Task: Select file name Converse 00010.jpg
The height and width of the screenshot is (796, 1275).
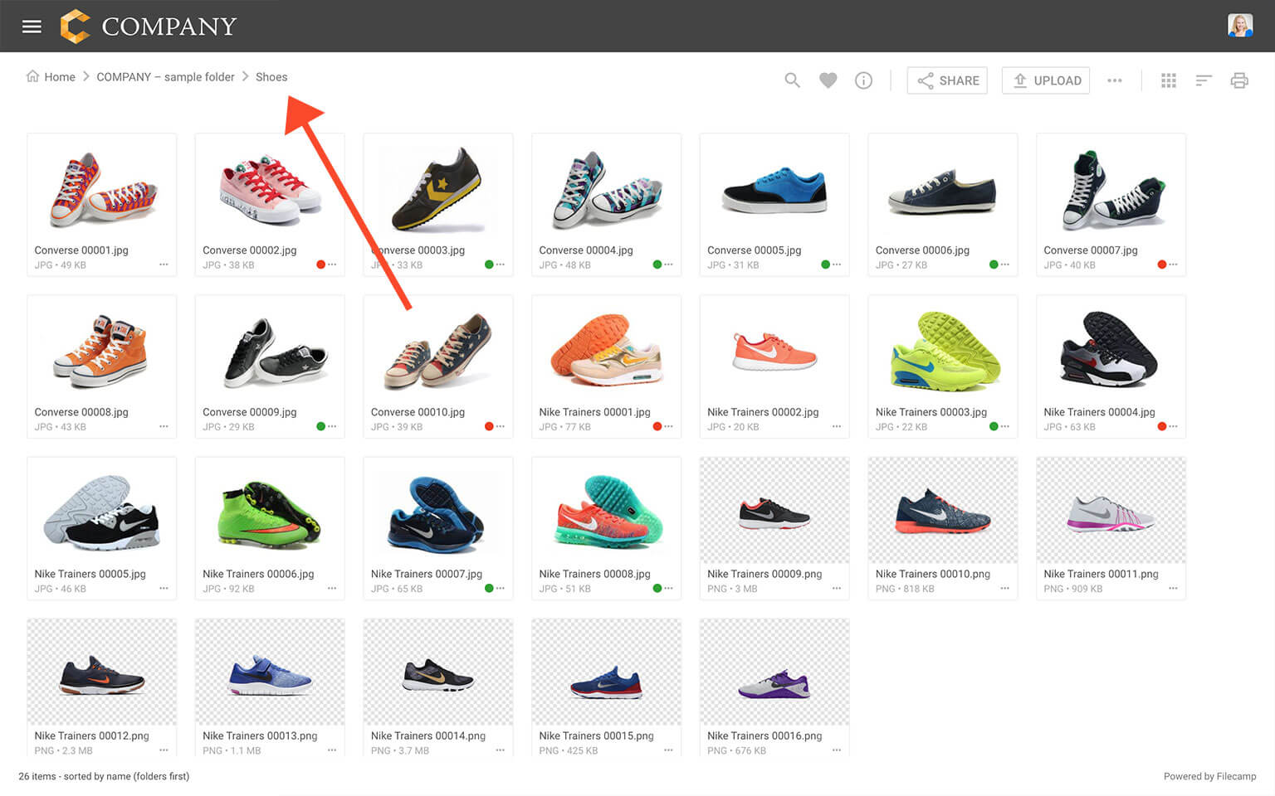Action: pyautogui.click(x=418, y=412)
